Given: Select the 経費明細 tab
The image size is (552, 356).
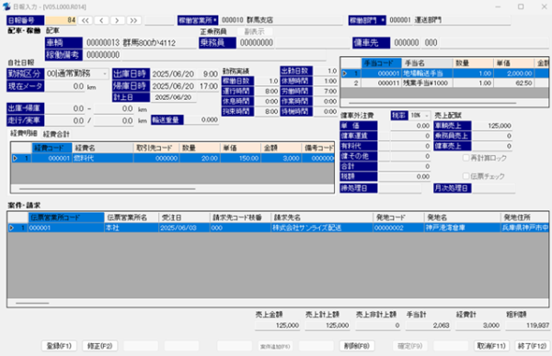Looking at the screenshot, I should (x=24, y=133).
